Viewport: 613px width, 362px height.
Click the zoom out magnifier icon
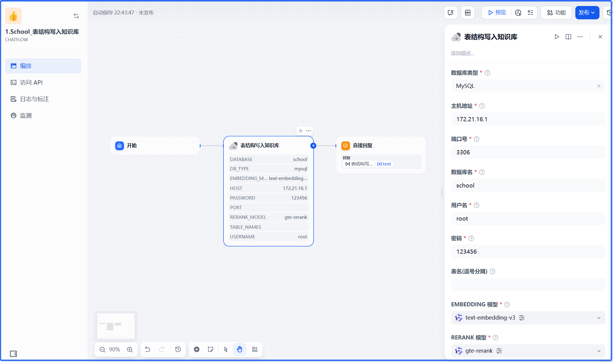click(102, 349)
